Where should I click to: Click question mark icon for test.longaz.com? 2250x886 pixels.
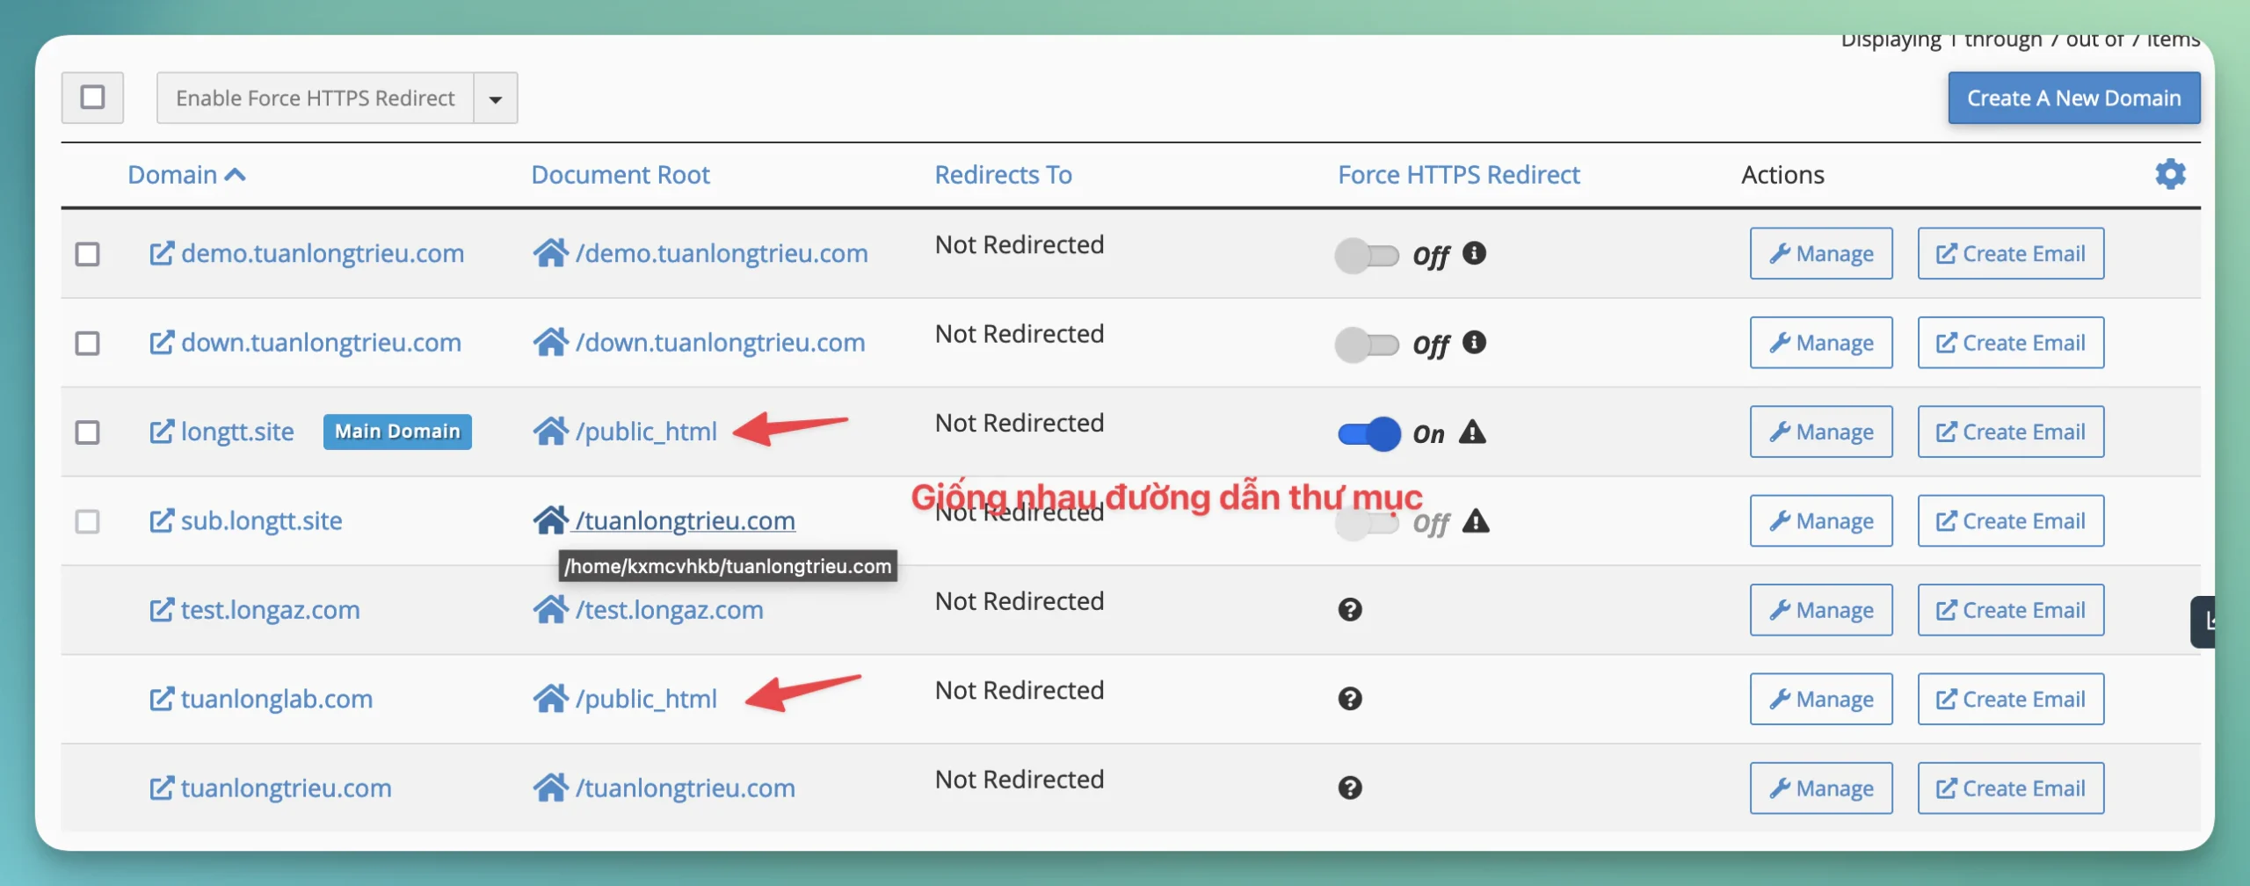pyautogui.click(x=1350, y=610)
